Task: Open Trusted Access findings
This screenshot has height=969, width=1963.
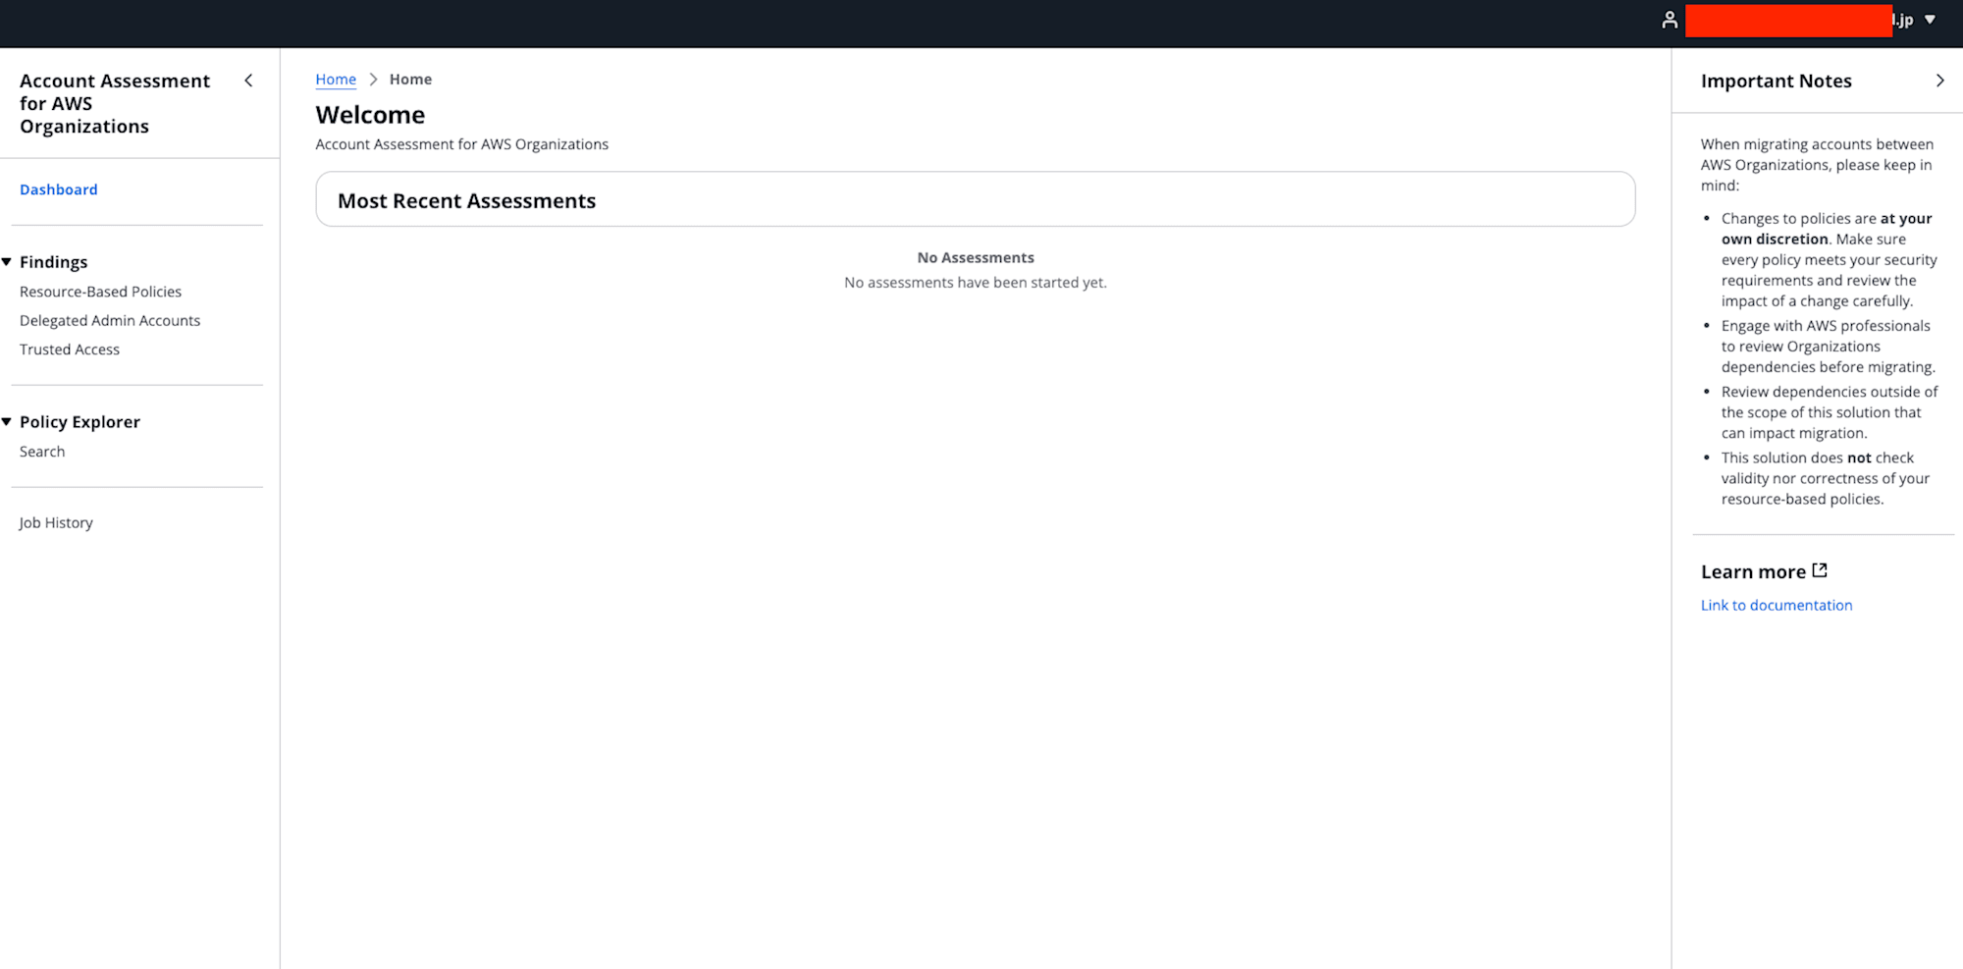Action: point(70,350)
